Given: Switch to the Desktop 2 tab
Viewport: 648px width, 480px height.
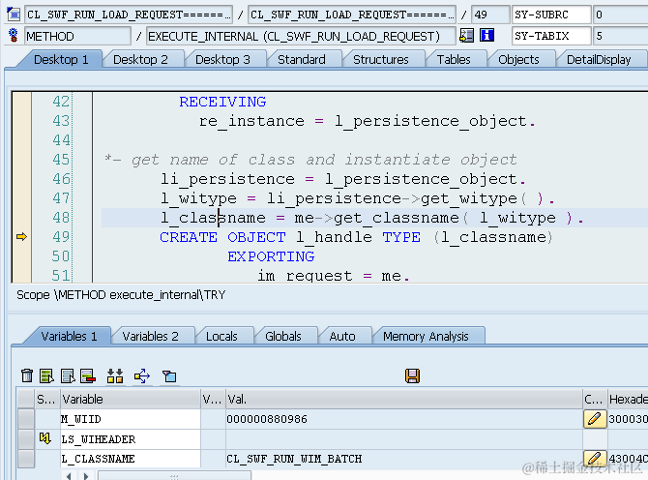Looking at the screenshot, I should tap(140, 60).
